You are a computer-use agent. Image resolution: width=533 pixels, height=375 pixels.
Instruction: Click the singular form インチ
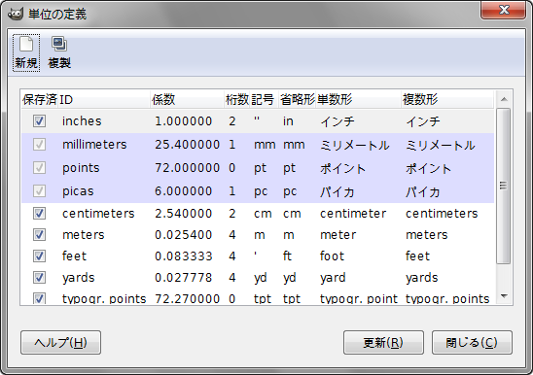[x=338, y=121]
